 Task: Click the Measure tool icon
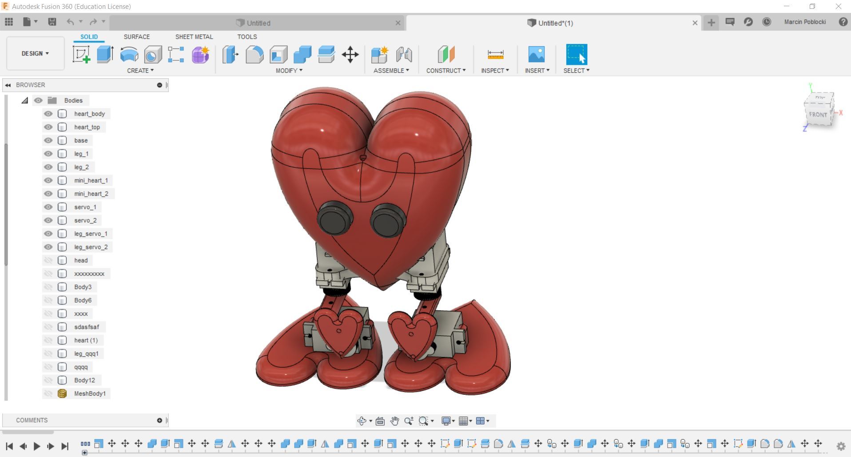pos(495,55)
